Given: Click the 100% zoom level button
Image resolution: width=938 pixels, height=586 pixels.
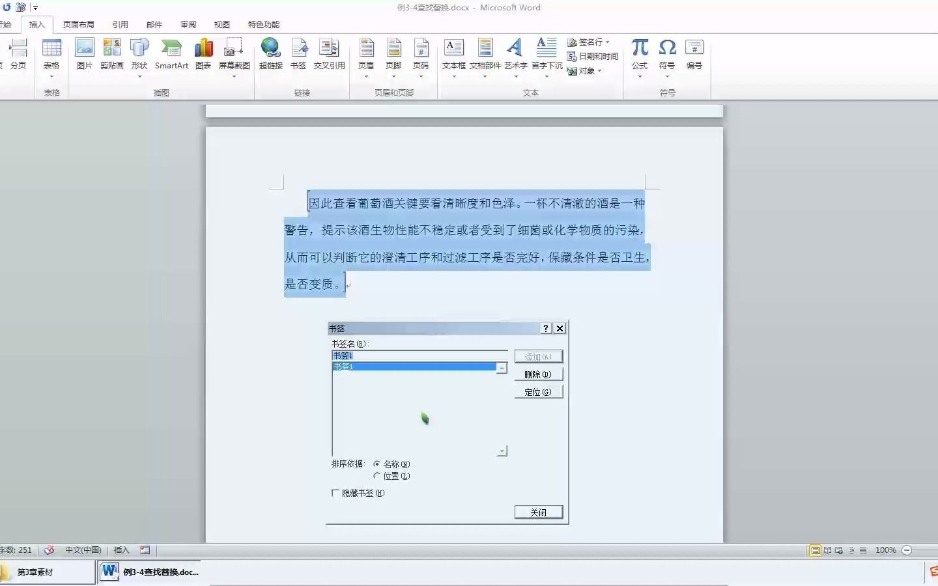Looking at the screenshot, I should 885,550.
